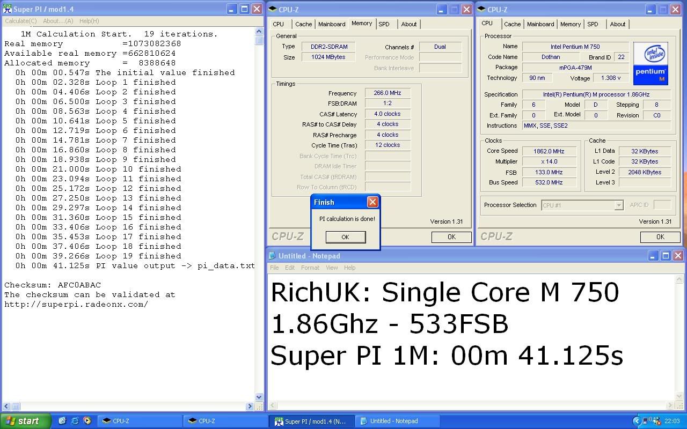The height and width of the screenshot is (429, 687).
Task: Click the 'Super PI 1M: 00m 41.125s' line in Notepad
Action: [x=447, y=356]
